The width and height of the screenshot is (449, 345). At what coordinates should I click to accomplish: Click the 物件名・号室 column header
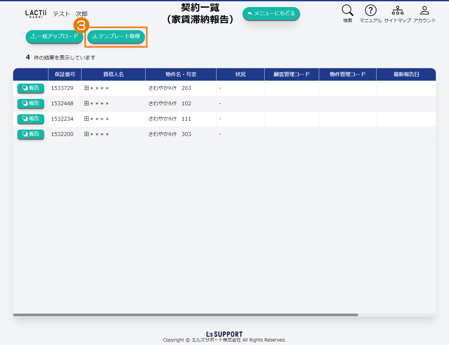tap(181, 74)
